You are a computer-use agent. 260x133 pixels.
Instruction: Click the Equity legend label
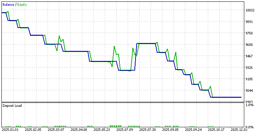[x=22, y=5]
